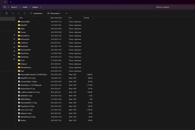Click the Delete trash icon in the toolbar
The image size is (195, 130).
coord(25,13)
